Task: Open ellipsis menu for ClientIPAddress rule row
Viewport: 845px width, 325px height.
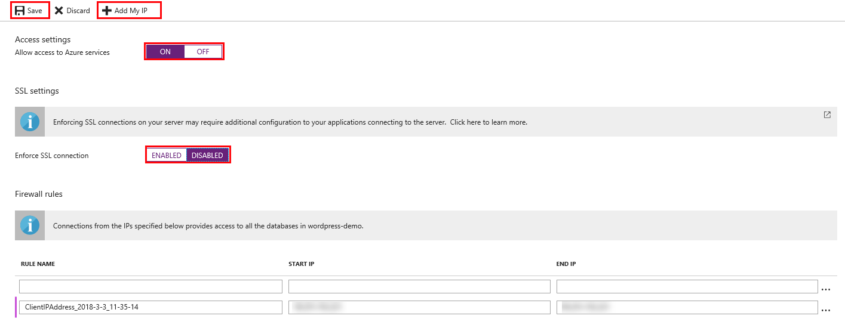Action: [826, 311]
